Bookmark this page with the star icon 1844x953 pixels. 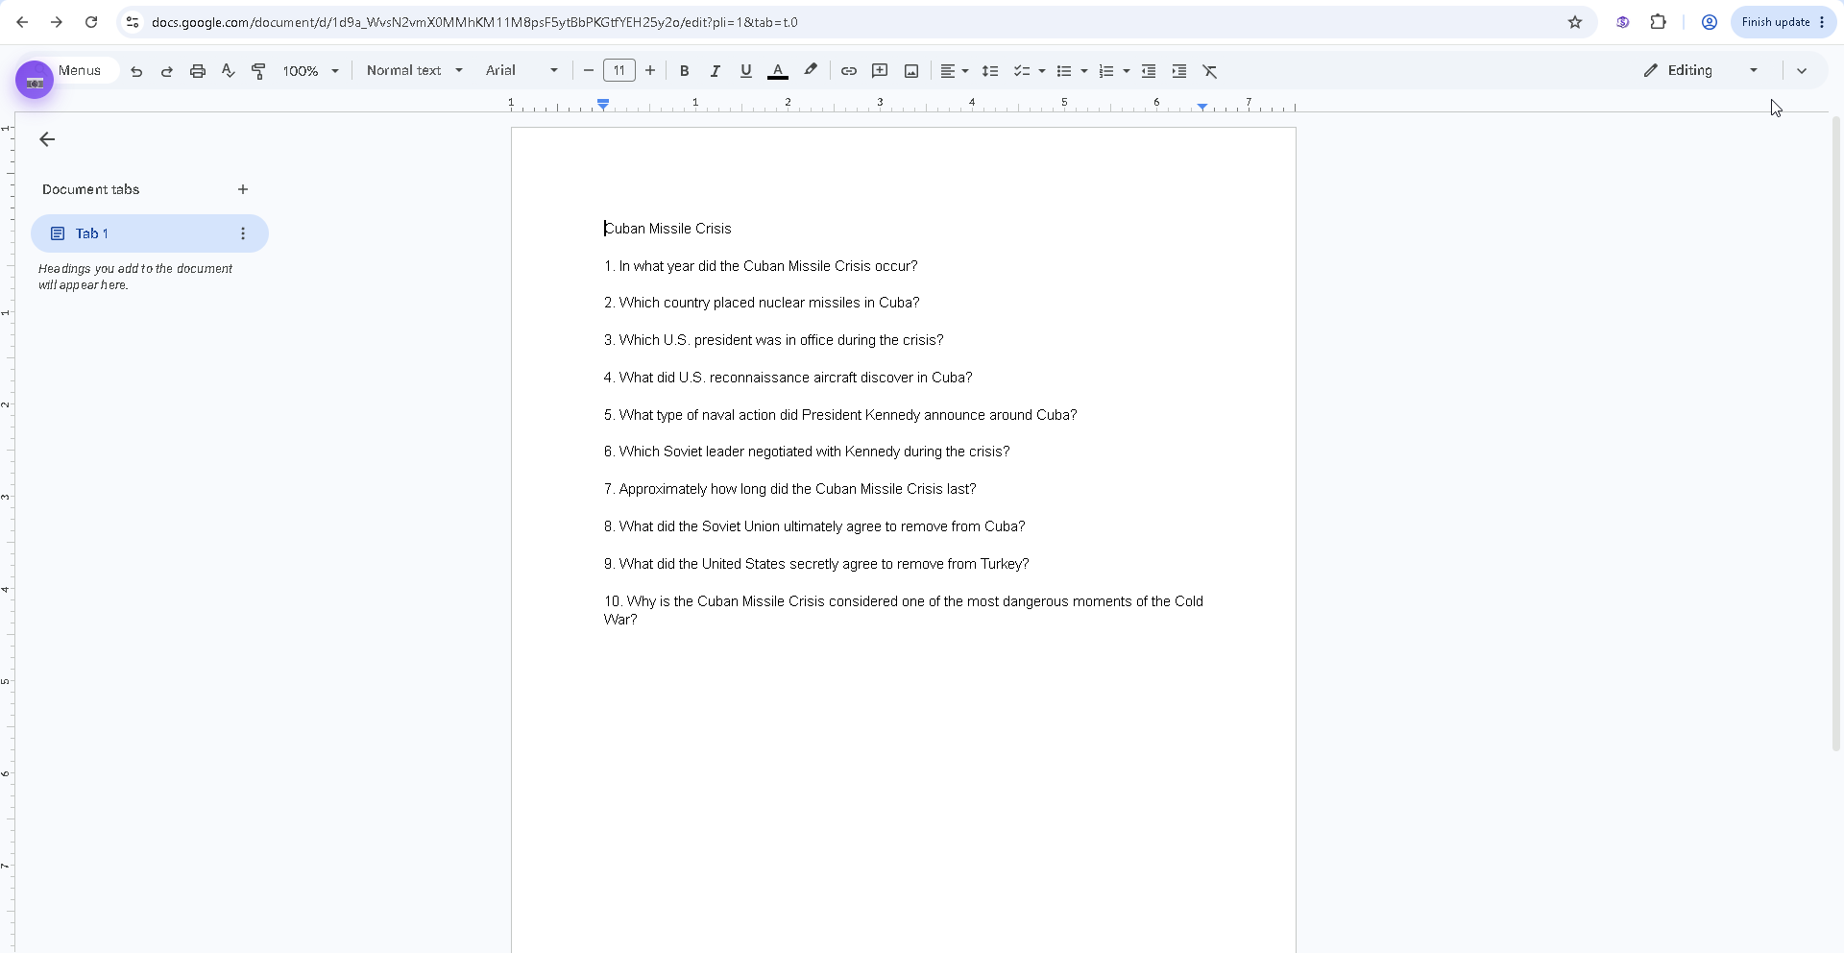(x=1575, y=22)
